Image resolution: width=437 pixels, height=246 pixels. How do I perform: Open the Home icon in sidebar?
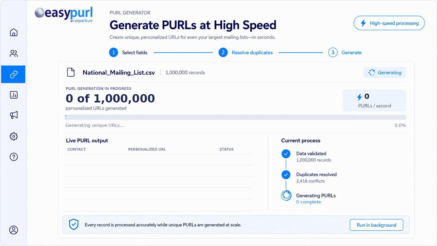[14, 32]
